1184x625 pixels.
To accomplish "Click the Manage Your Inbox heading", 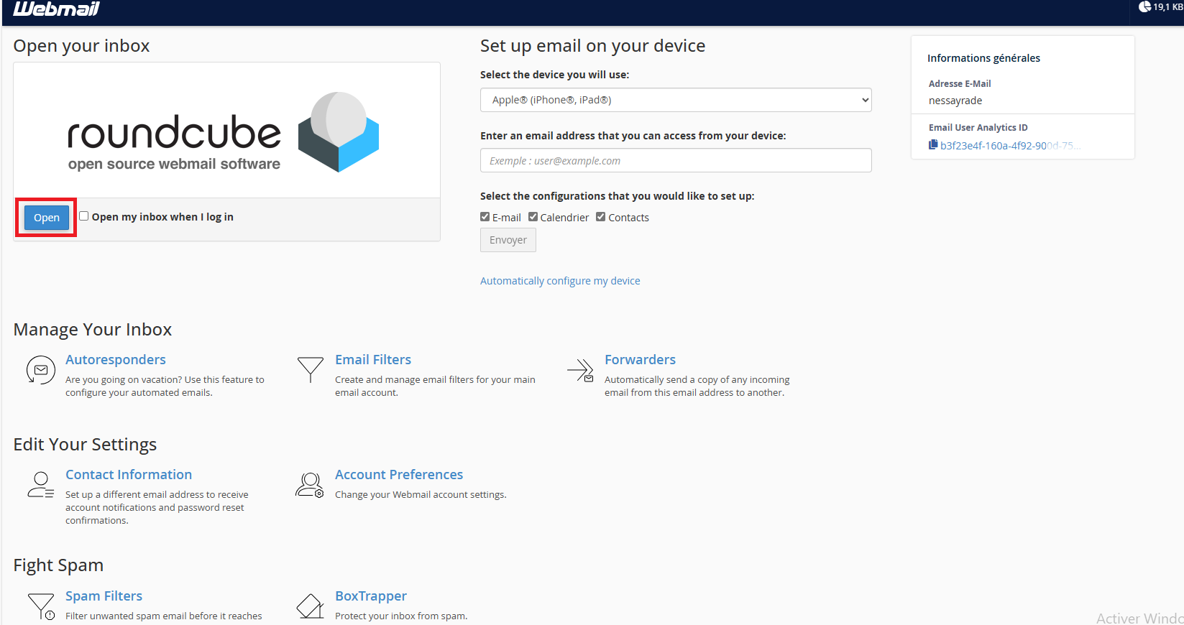I will (93, 330).
